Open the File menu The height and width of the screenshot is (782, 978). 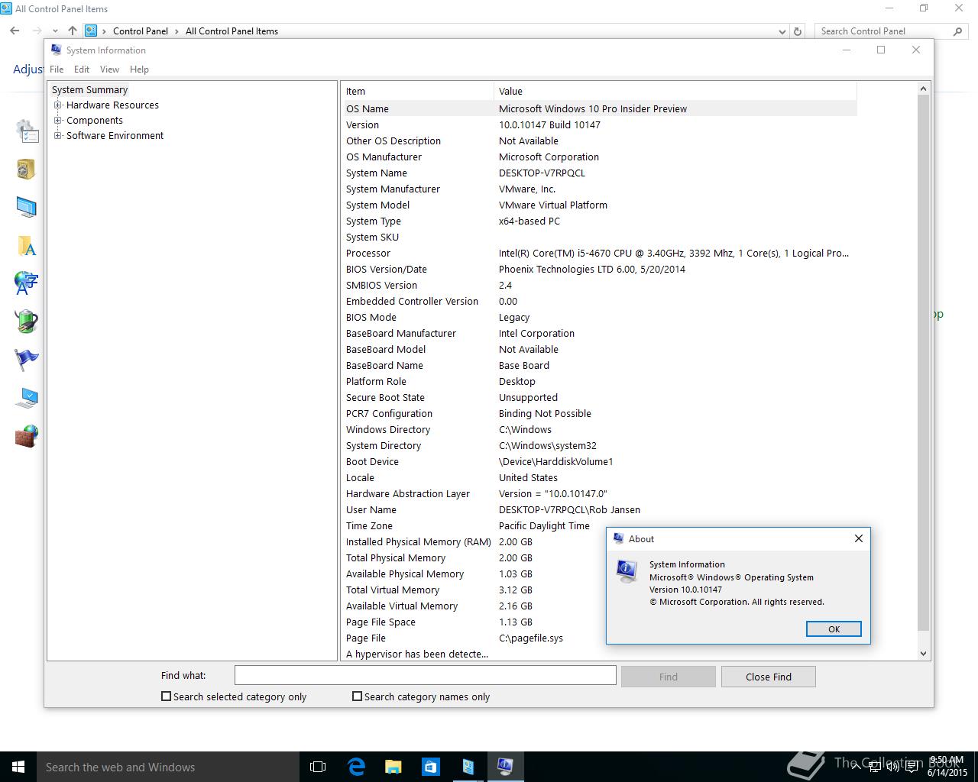pyautogui.click(x=57, y=69)
